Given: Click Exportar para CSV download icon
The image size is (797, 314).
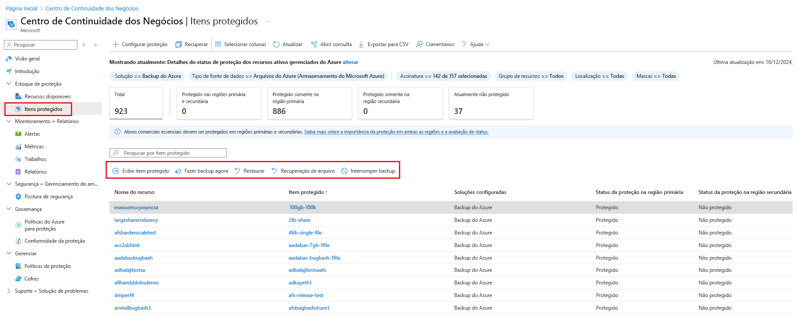Looking at the screenshot, I should click(361, 44).
